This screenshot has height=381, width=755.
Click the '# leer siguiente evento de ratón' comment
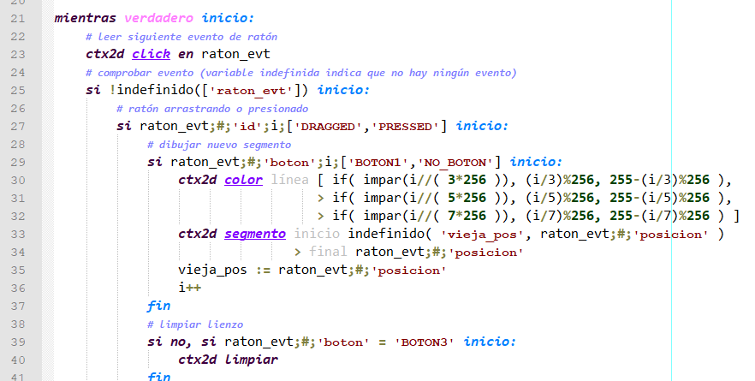coord(181,37)
